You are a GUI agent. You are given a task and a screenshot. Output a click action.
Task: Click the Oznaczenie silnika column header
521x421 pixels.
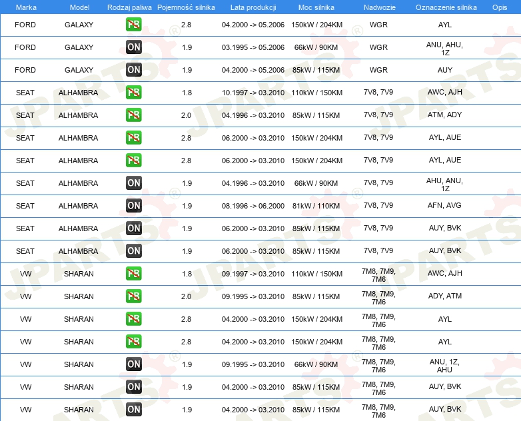(x=446, y=7)
